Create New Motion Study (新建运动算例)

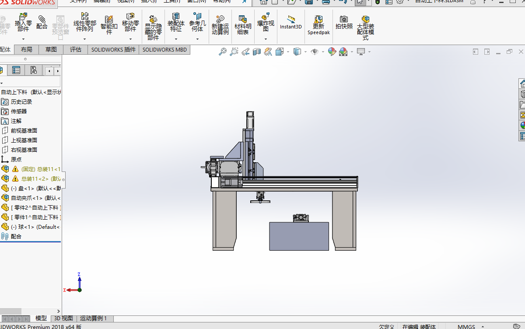click(220, 24)
